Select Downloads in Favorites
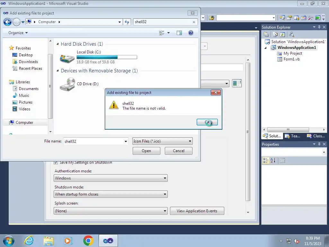 coord(25,61)
